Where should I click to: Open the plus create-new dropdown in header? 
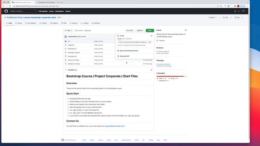tap(239, 11)
